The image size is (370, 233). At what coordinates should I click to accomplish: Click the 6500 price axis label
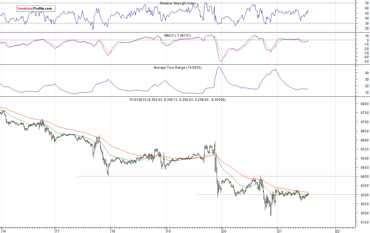[x=365, y=158]
